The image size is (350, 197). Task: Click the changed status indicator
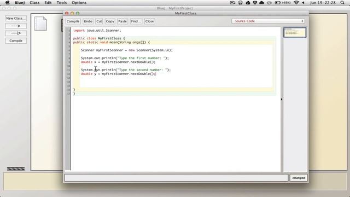tap(299, 178)
